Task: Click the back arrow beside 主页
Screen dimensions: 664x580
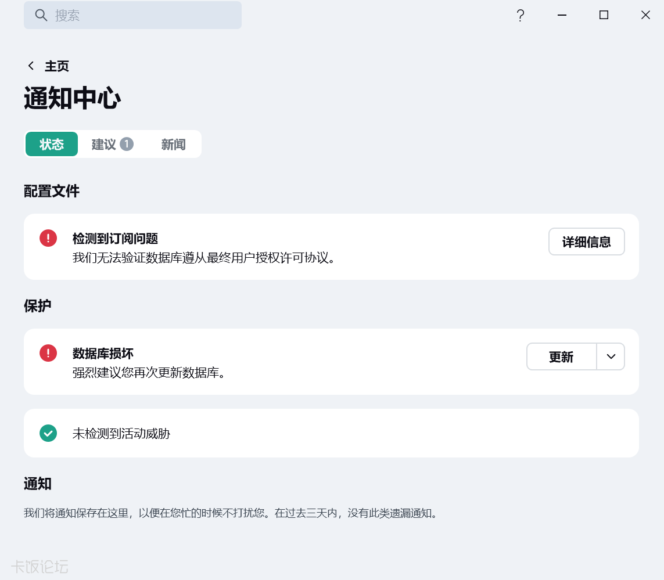Action: pyautogui.click(x=31, y=66)
